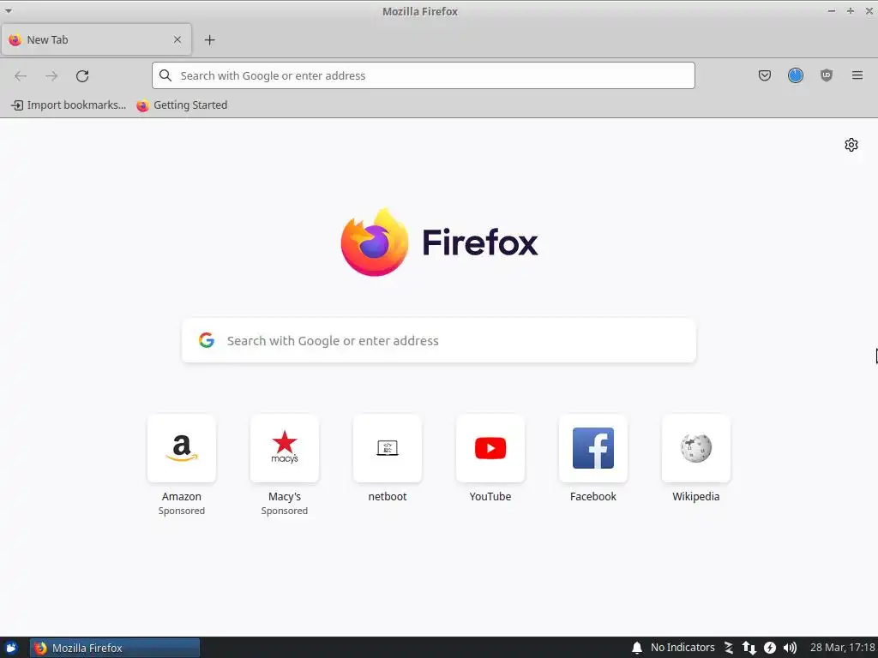878x658 pixels.
Task: Click the Google G logo in search box
Action: [x=206, y=340]
